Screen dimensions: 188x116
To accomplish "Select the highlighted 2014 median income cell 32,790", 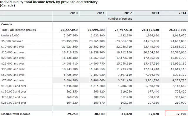I will click(x=177, y=114).
